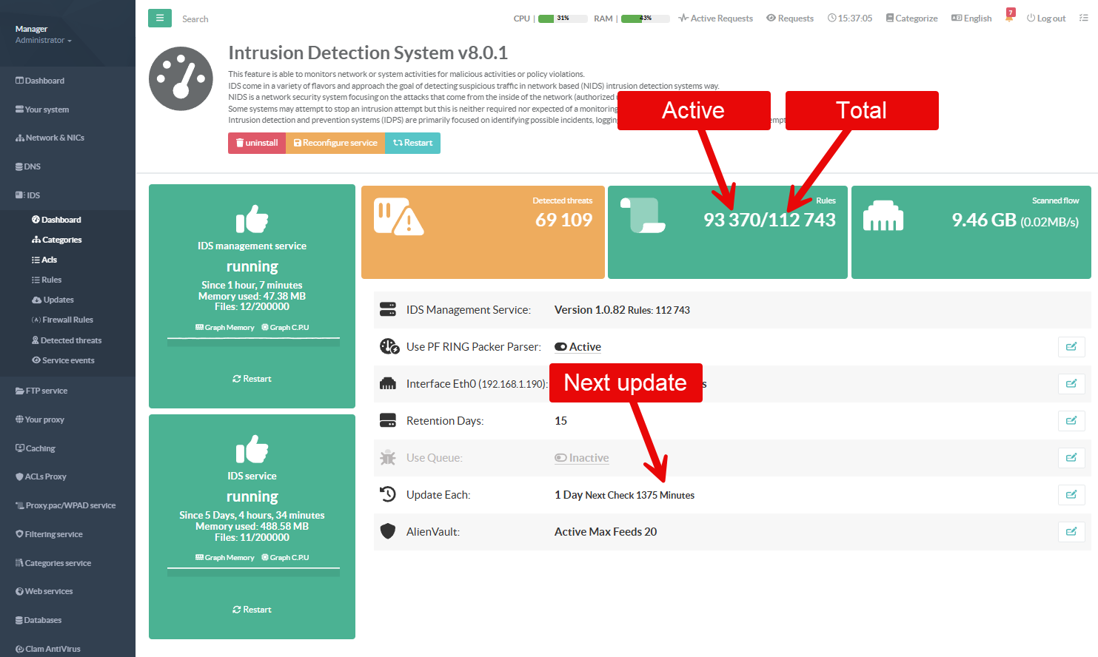Click the edit icon for Update Each
The width and height of the screenshot is (1098, 657).
1071,495
